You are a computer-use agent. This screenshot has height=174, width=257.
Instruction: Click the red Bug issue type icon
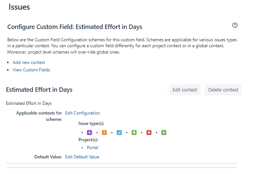[149, 132]
